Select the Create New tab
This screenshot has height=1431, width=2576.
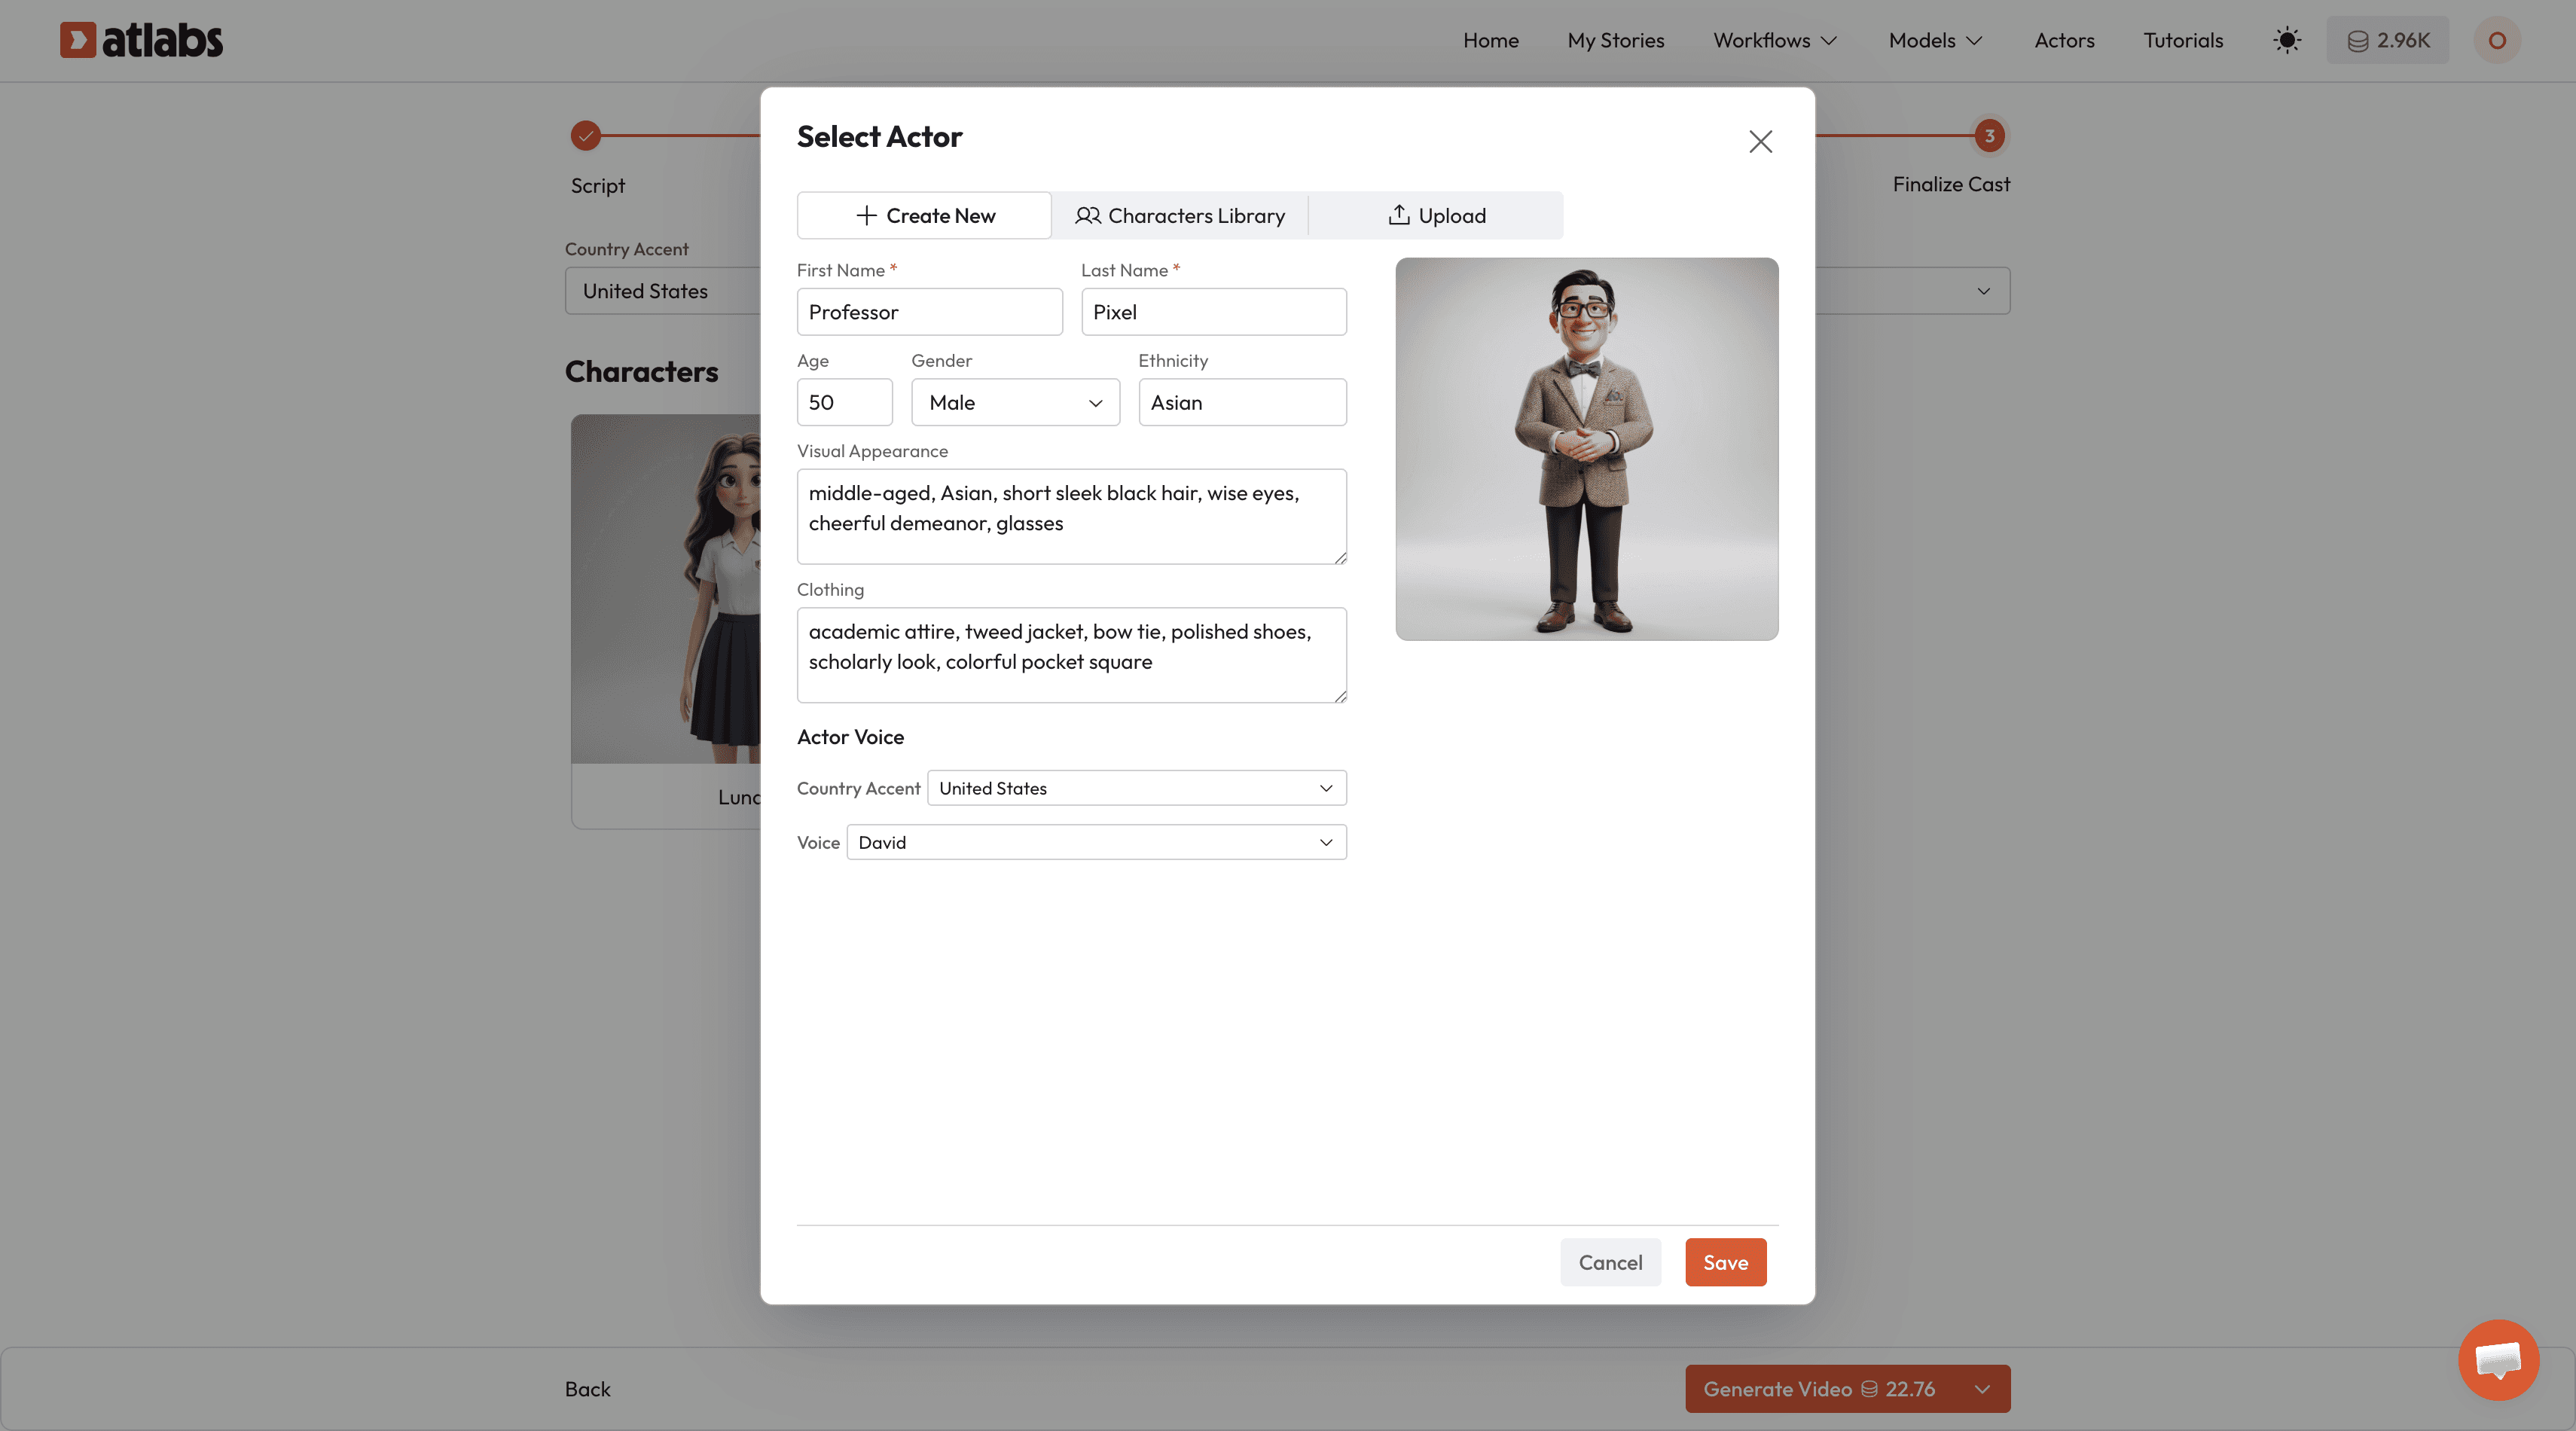(924, 215)
